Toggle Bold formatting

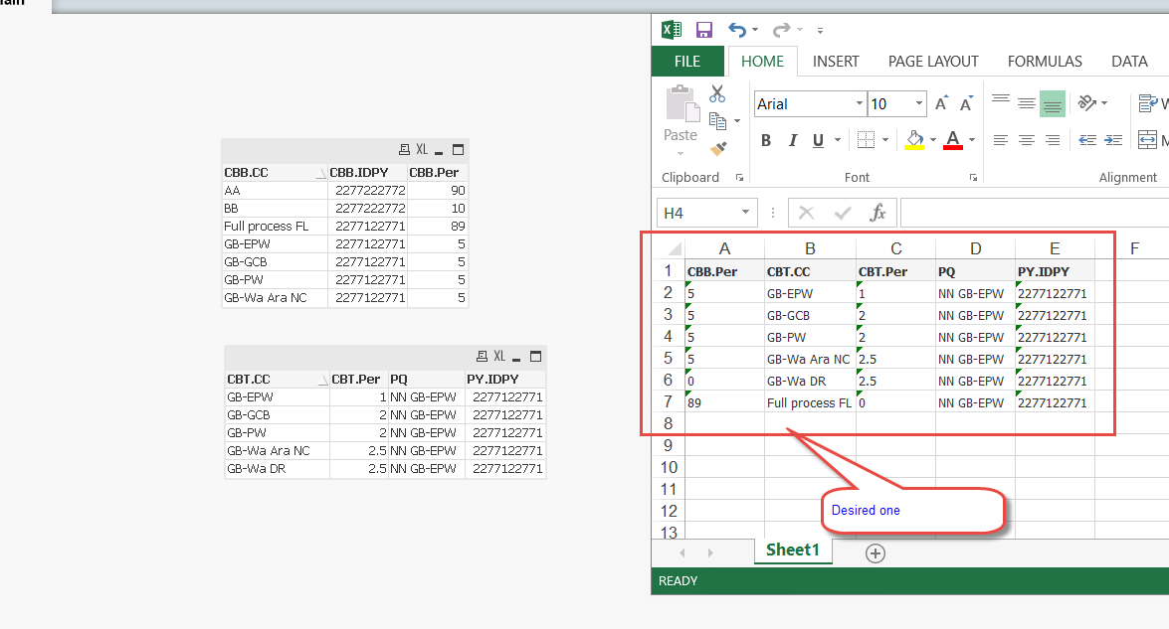(766, 139)
